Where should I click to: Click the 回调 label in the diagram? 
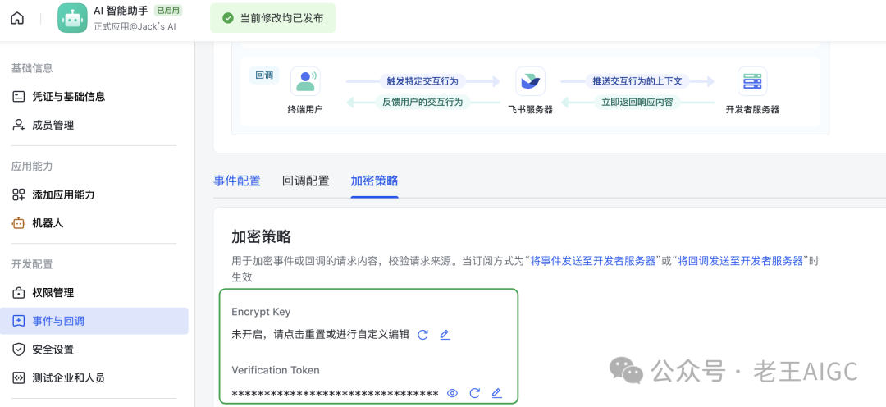pyautogui.click(x=264, y=75)
